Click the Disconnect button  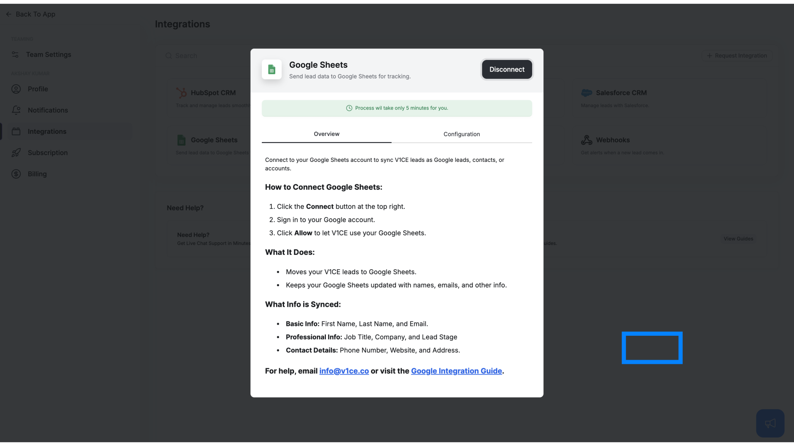pyautogui.click(x=507, y=69)
